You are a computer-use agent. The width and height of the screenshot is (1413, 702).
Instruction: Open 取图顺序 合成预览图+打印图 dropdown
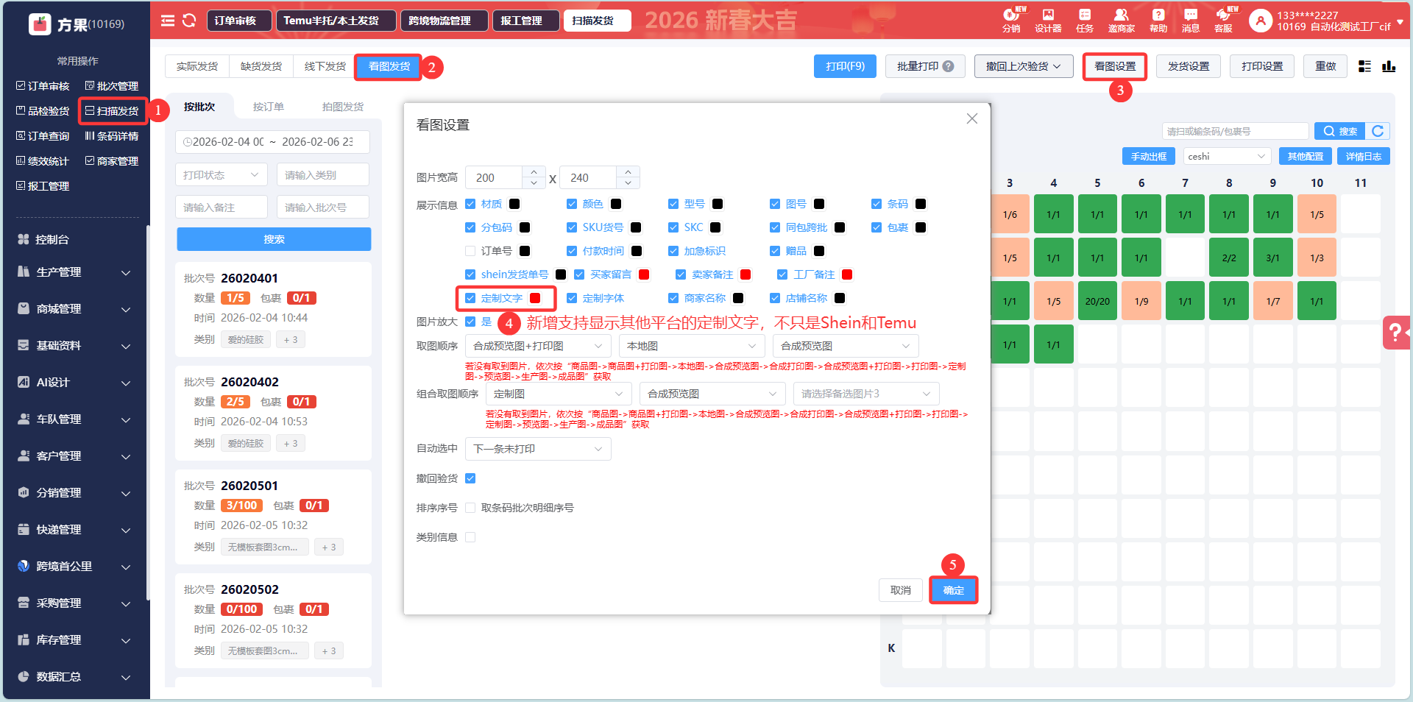538,346
